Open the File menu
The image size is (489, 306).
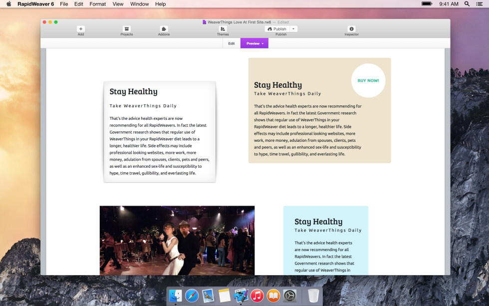click(x=64, y=4)
